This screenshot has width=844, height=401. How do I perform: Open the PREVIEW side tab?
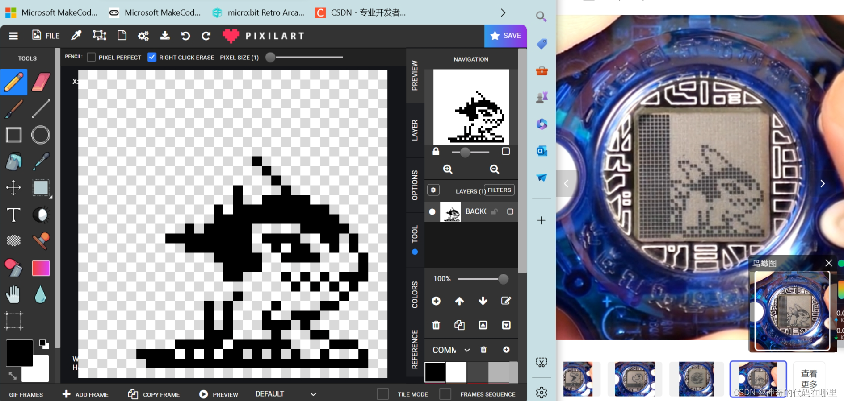(415, 75)
